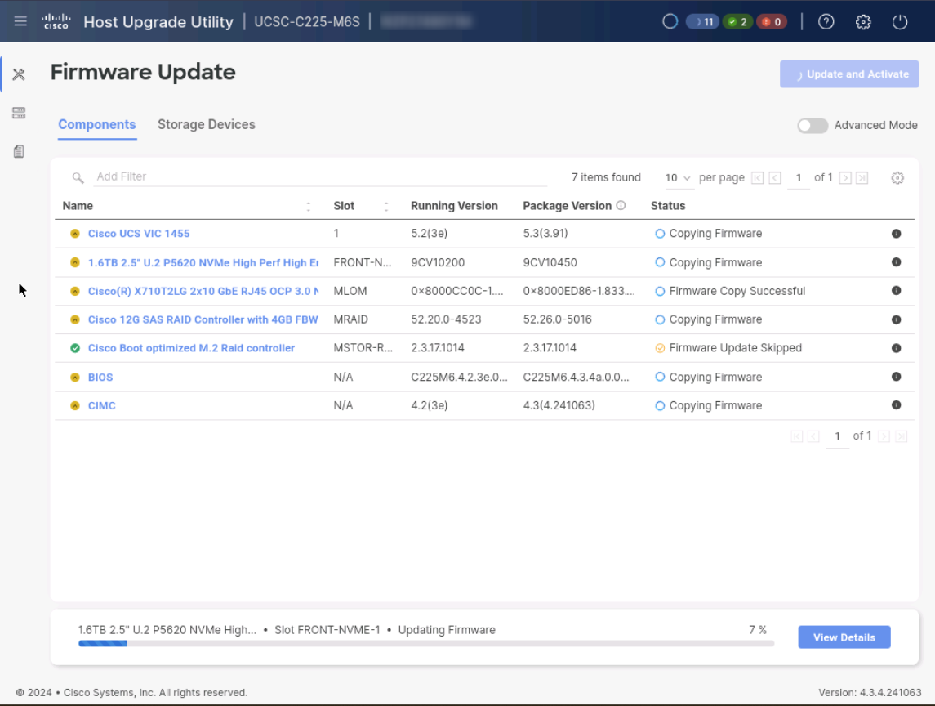Viewport: 935px width, 706px height.
Task: Click the Firmware Copy Successful status
Action: point(737,291)
